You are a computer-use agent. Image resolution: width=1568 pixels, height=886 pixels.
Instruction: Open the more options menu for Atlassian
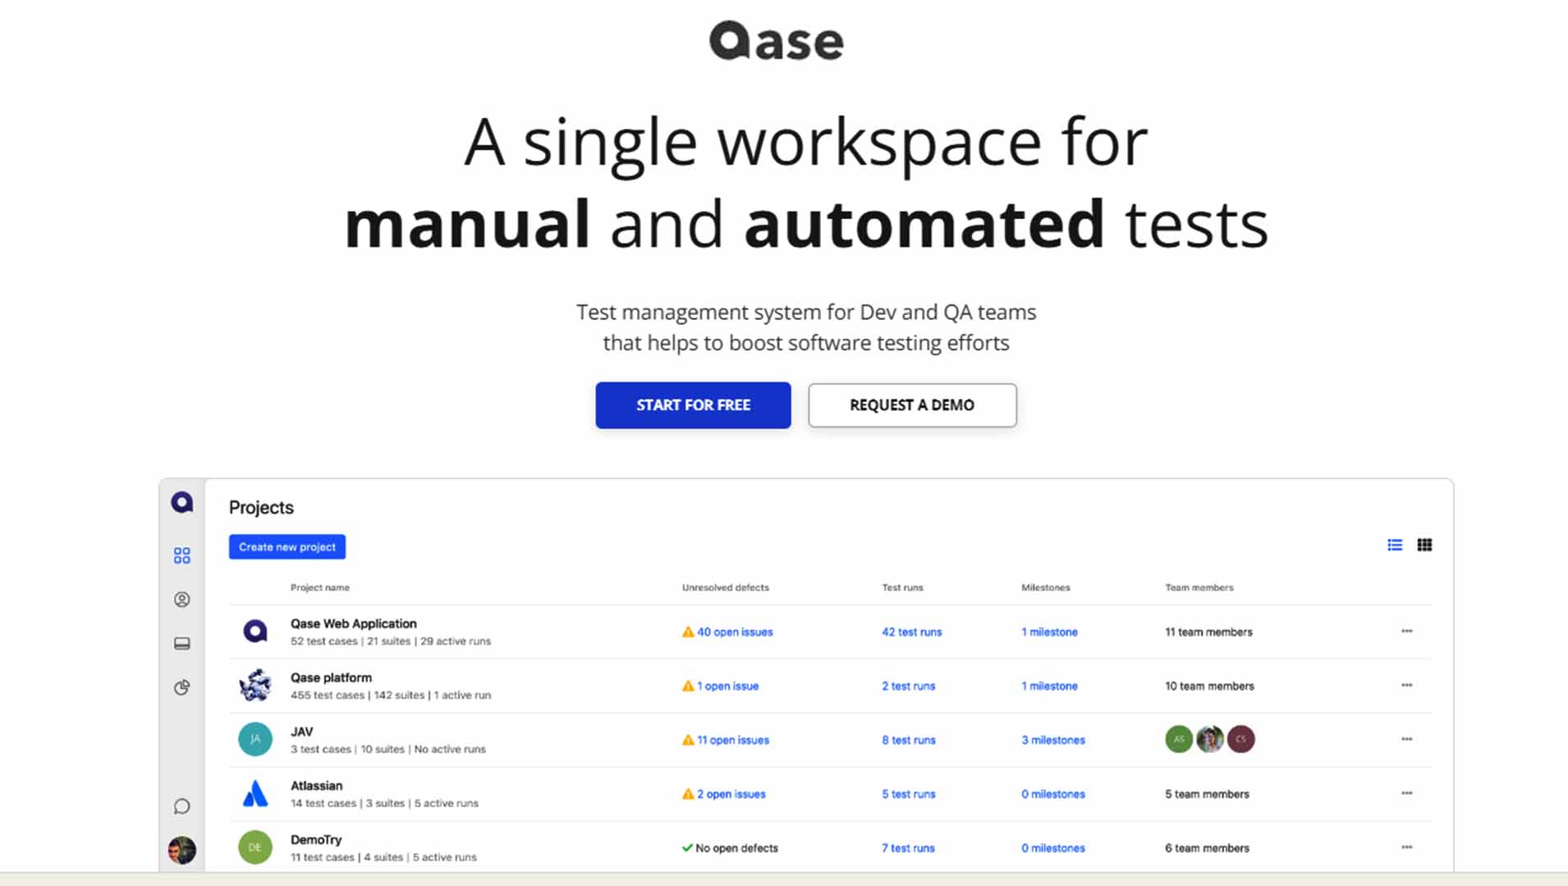[1406, 793]
